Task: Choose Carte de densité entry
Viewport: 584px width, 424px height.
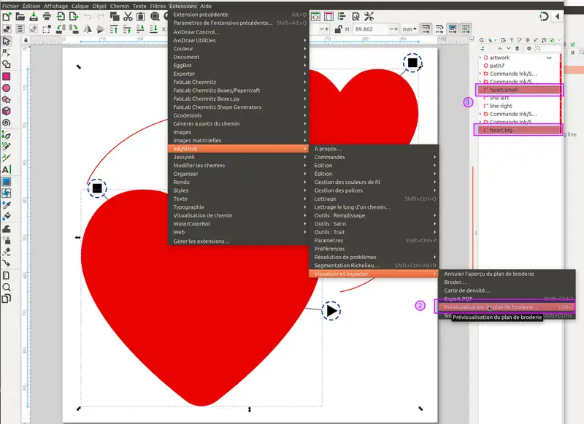Action: tap(467, 290)
